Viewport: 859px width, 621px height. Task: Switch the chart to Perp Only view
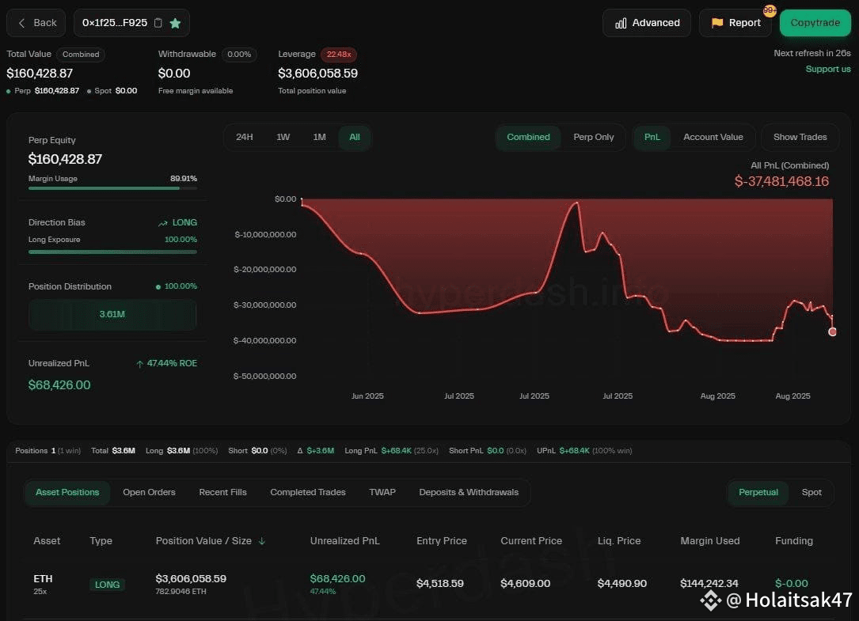click(594, 137)
